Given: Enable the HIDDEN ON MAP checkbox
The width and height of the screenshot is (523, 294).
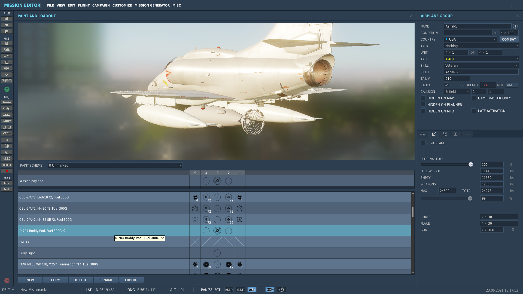Looking at the screenshot, I should click(423, 98).
